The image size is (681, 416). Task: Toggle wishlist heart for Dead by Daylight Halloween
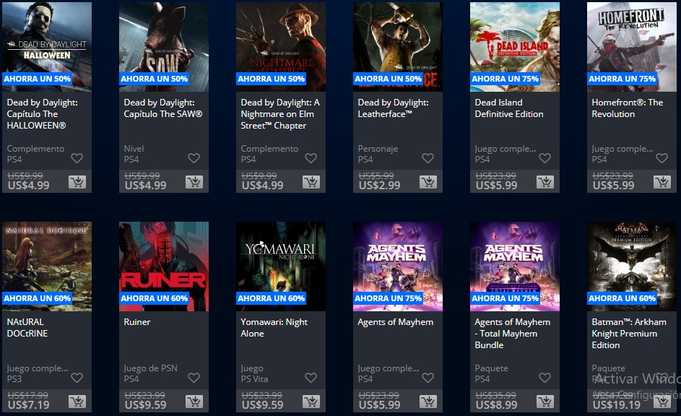[77, 158]
